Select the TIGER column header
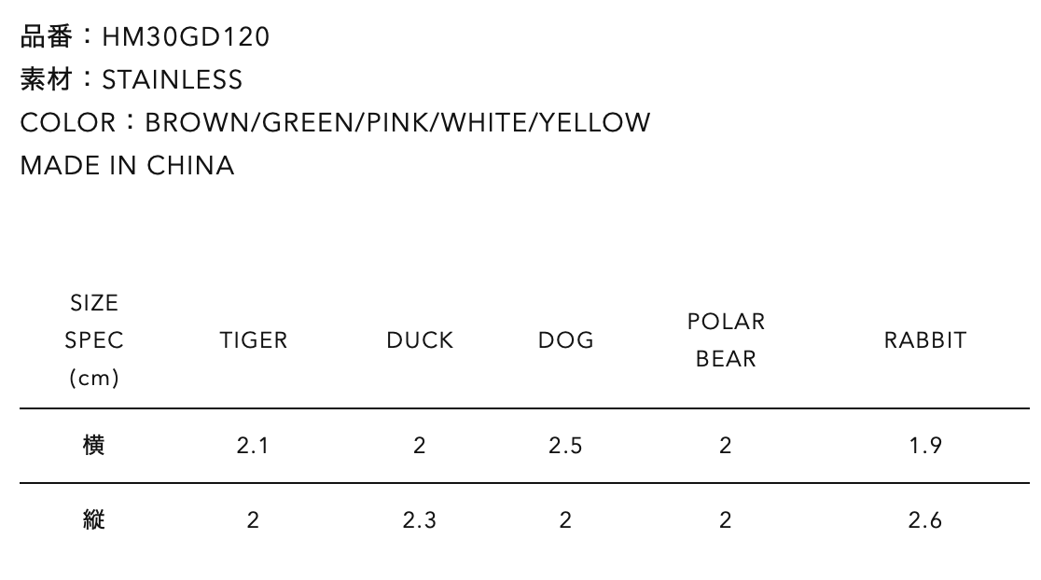The width and height of the screenshot is (1041, 580). pyautogui.click(x=254, y=340)
